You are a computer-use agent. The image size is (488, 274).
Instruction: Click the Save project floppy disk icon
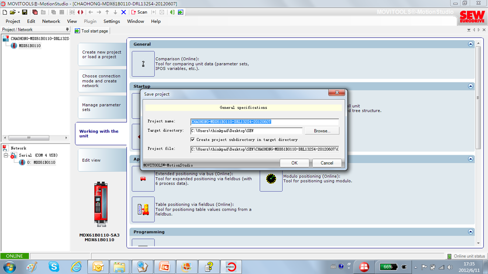click(x=25, y=12)
